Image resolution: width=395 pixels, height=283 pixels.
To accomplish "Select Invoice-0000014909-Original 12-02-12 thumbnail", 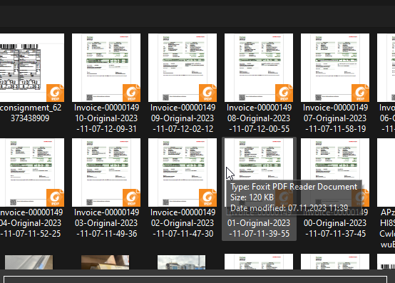I will tap(183, 68).
